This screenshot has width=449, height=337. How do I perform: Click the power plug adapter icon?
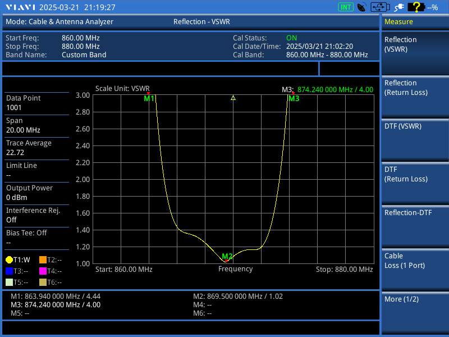coord(399,7)
